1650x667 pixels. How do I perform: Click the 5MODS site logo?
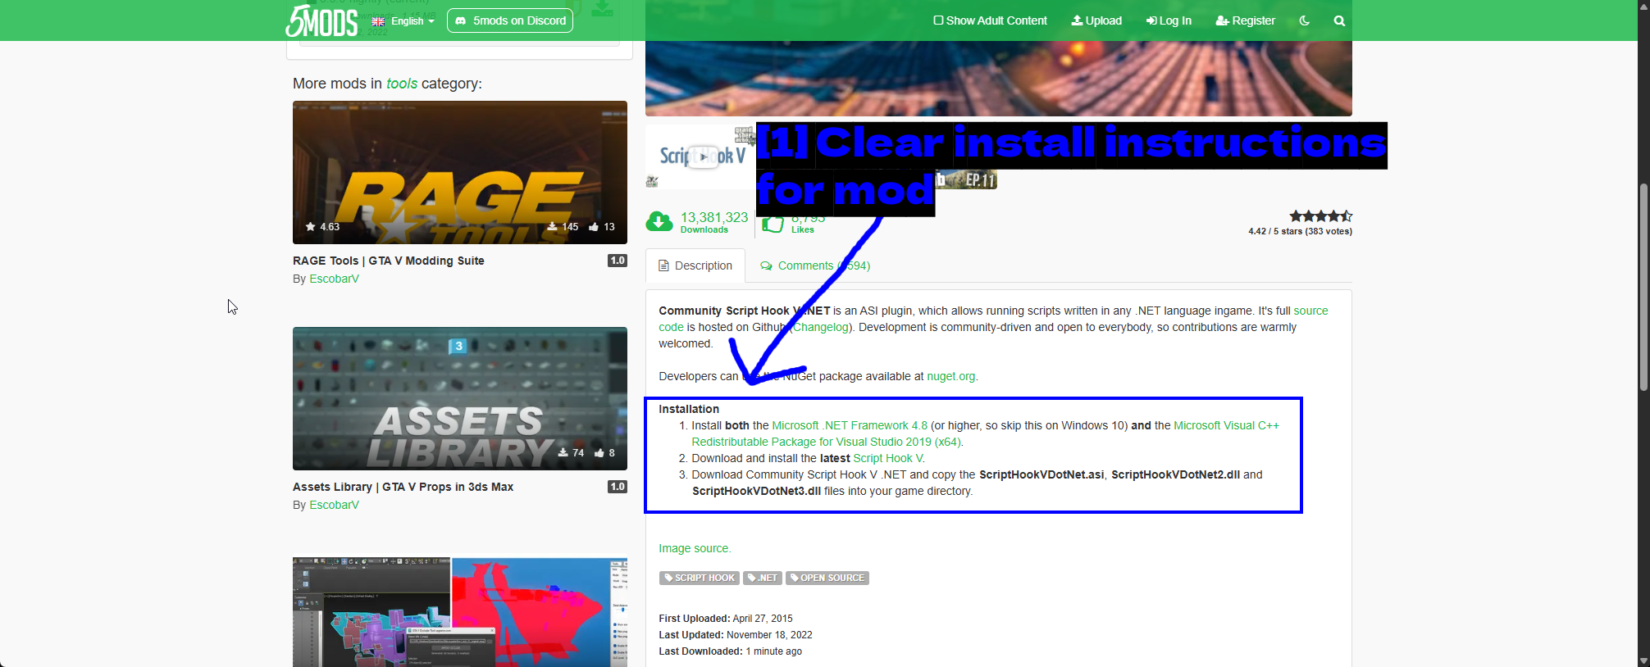(x=321, y=20)
